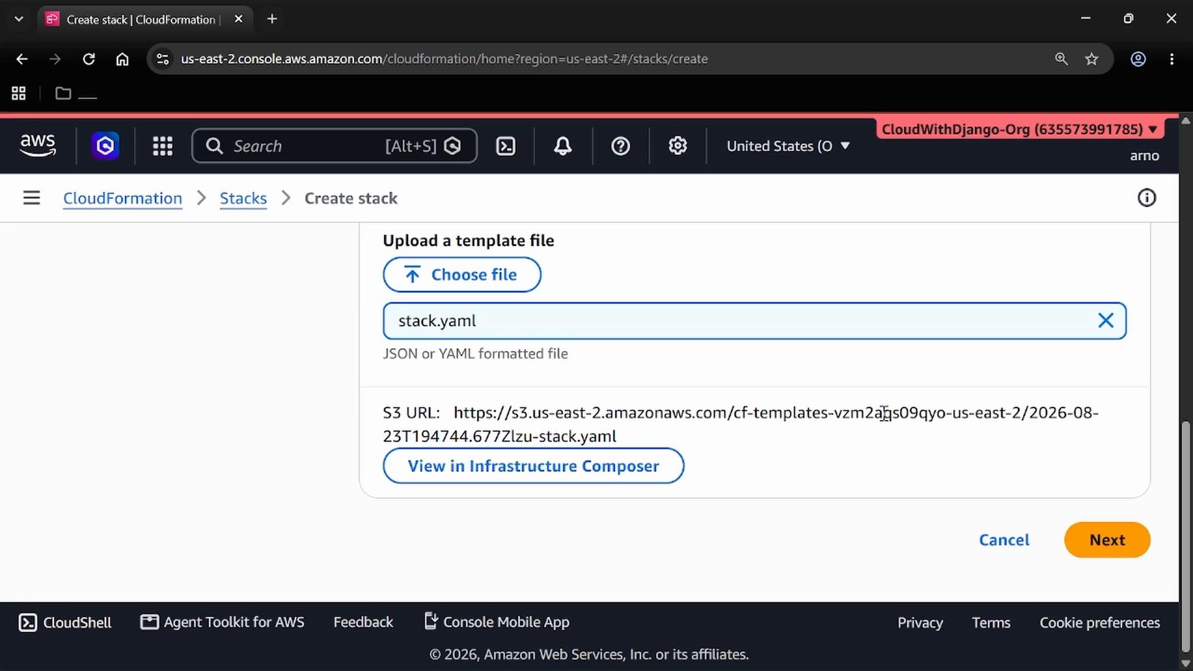Close the Create stack tab
The width and height of the screenshot is (1193, 671).
[x=239, y=19]
